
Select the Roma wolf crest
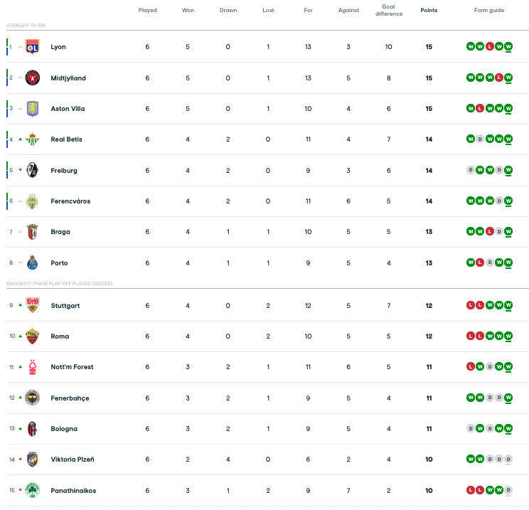click(x=33, y=336)
